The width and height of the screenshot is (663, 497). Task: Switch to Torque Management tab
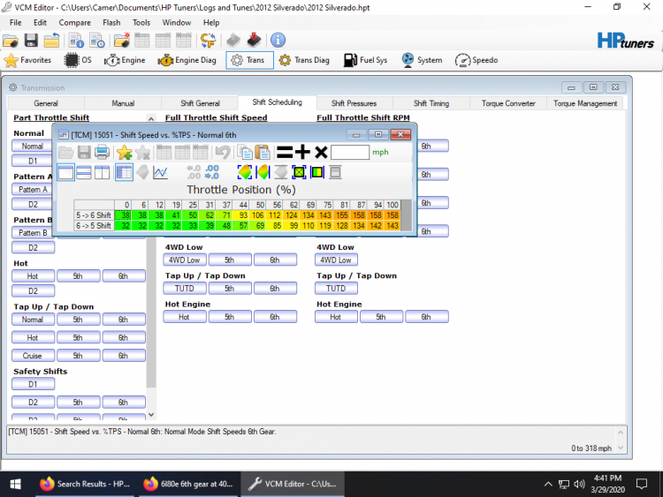pos(585,103)
